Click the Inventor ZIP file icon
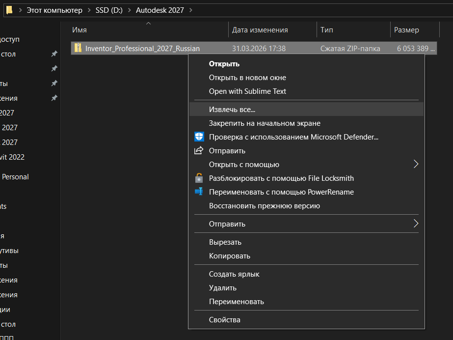Image resolution: width=453 pixels, height=340 pixels. [x=78, y=48]
